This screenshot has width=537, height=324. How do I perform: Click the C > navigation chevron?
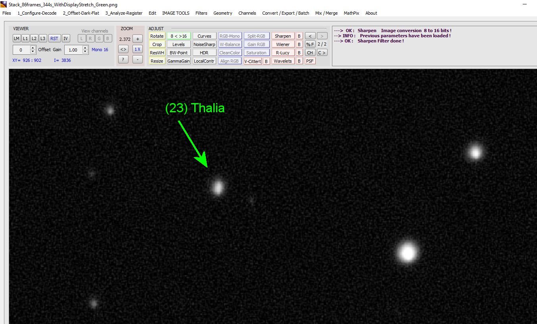click(322, 52)
